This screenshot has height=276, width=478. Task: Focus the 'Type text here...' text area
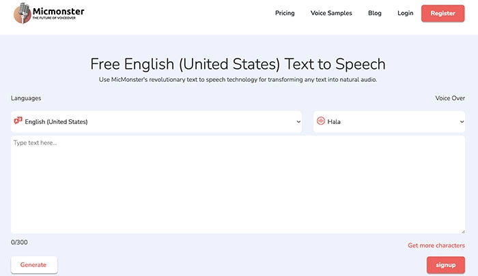pos(238,184)
